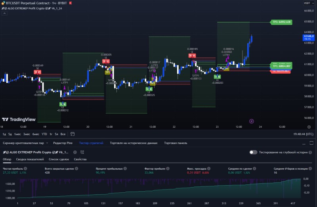Image resolution: width=317 pixels, height=207 pixels.
Task: Expand the Скринер криптовалютных пар dropdown
Action: [47, 143]
